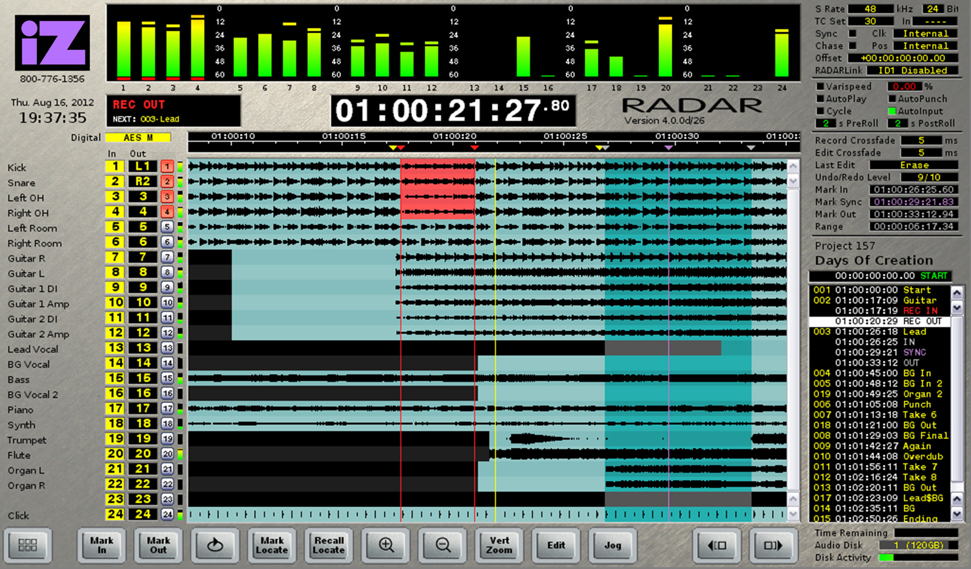Click the Varispeed 0.00 percent value
This screenshot has width=971, height=569.
(904, 87)
